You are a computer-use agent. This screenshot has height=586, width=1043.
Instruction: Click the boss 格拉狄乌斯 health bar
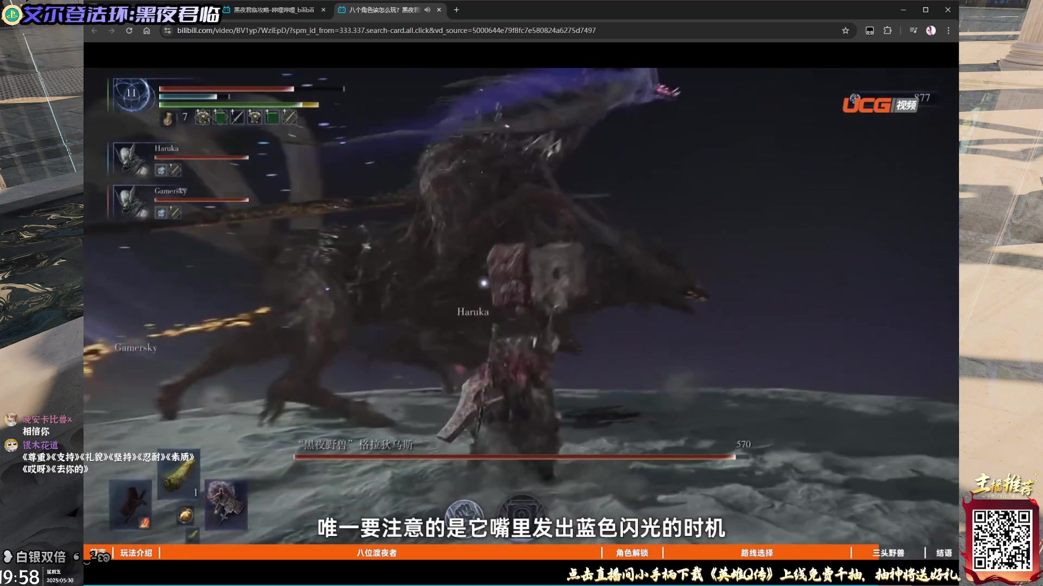point(514,457)
